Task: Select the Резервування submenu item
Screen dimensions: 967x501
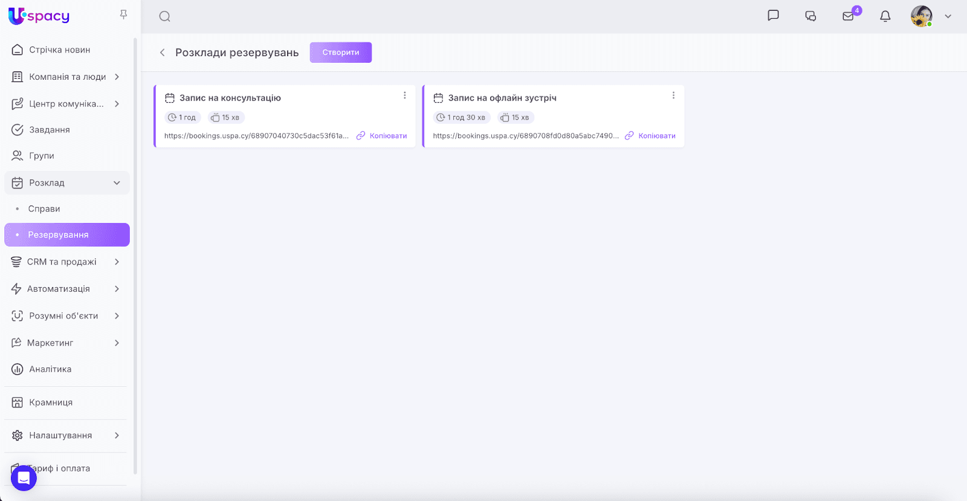Action: click(67, 234)
